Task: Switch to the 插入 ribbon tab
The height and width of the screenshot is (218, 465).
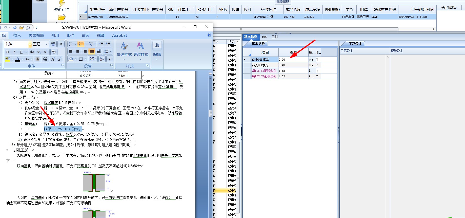Action: click(x=17, y=35)
